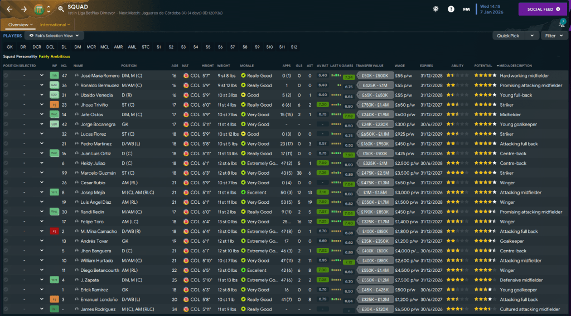This screenshot has width=571, height=316.
Task: Switch to the International tab
Action: point(55,25)
